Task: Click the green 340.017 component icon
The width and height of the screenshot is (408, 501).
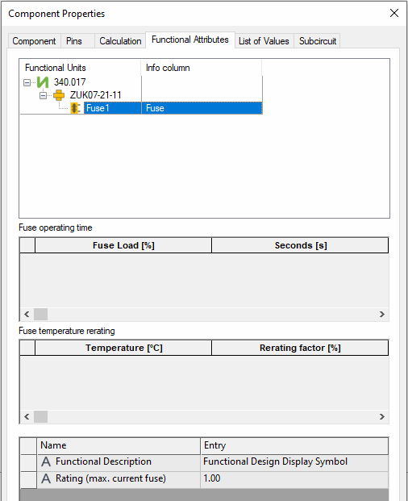Action: coord(43,82)
